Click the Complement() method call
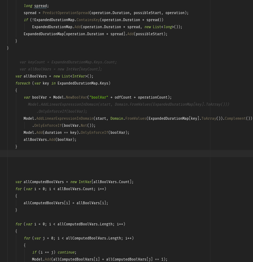The width and height of the screenshot is (253, 262). 238,118
